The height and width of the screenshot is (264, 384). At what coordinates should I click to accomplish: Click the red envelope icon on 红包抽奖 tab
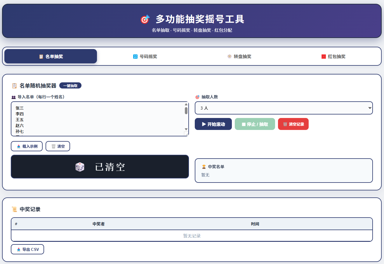click(324, 56)
